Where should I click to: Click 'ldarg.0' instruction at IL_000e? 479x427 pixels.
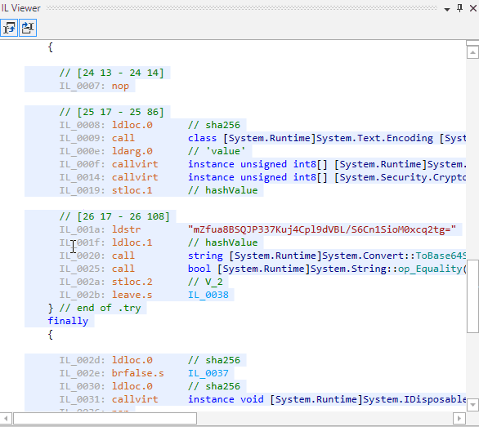coord(132,151)
